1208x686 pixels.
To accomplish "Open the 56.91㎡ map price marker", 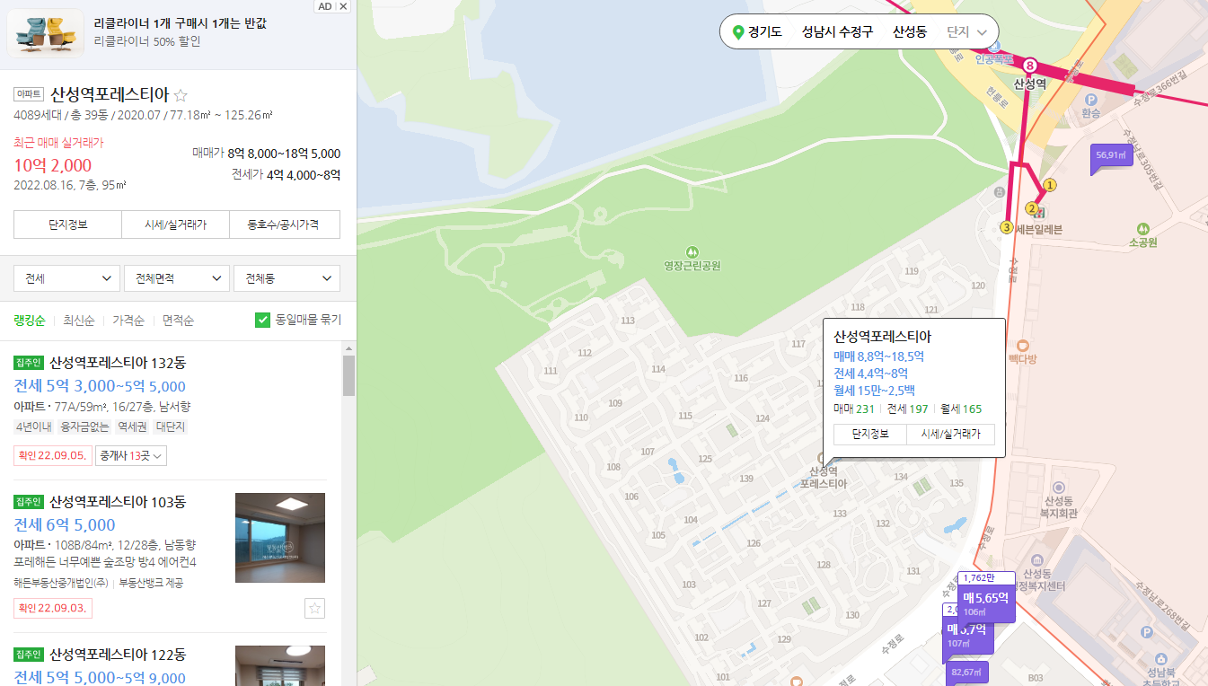I will pyautogui.click(x=1111, y=157).
